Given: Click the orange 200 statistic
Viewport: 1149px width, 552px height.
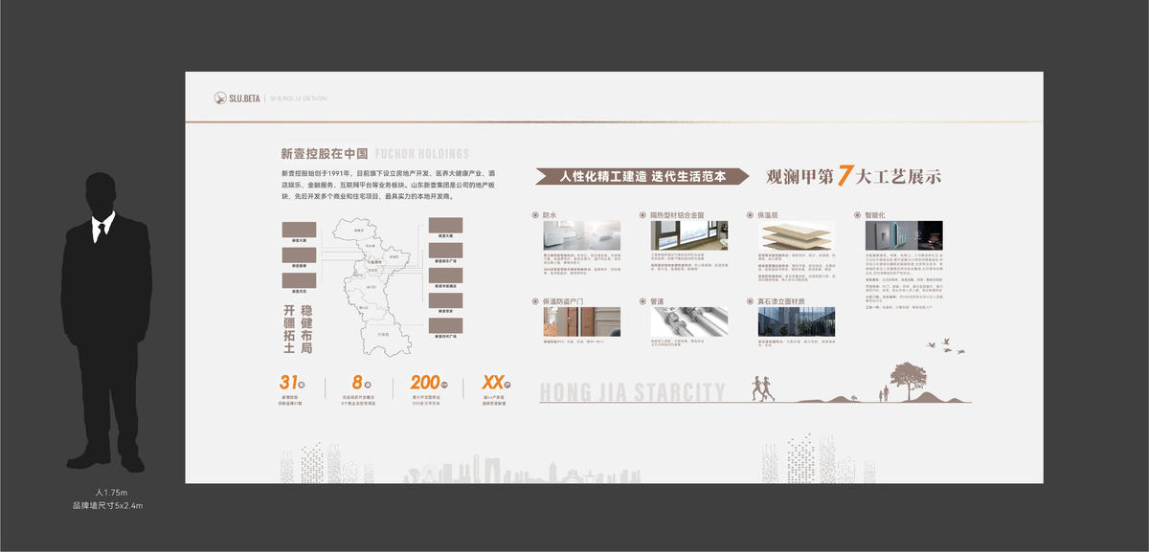Looking at the screenshot, I should coord(426,384).
